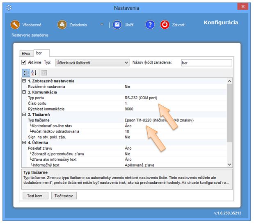Select the bar tab
This screenshot has width=254, height=224.
pyautogui.click(x=39, y=53)
